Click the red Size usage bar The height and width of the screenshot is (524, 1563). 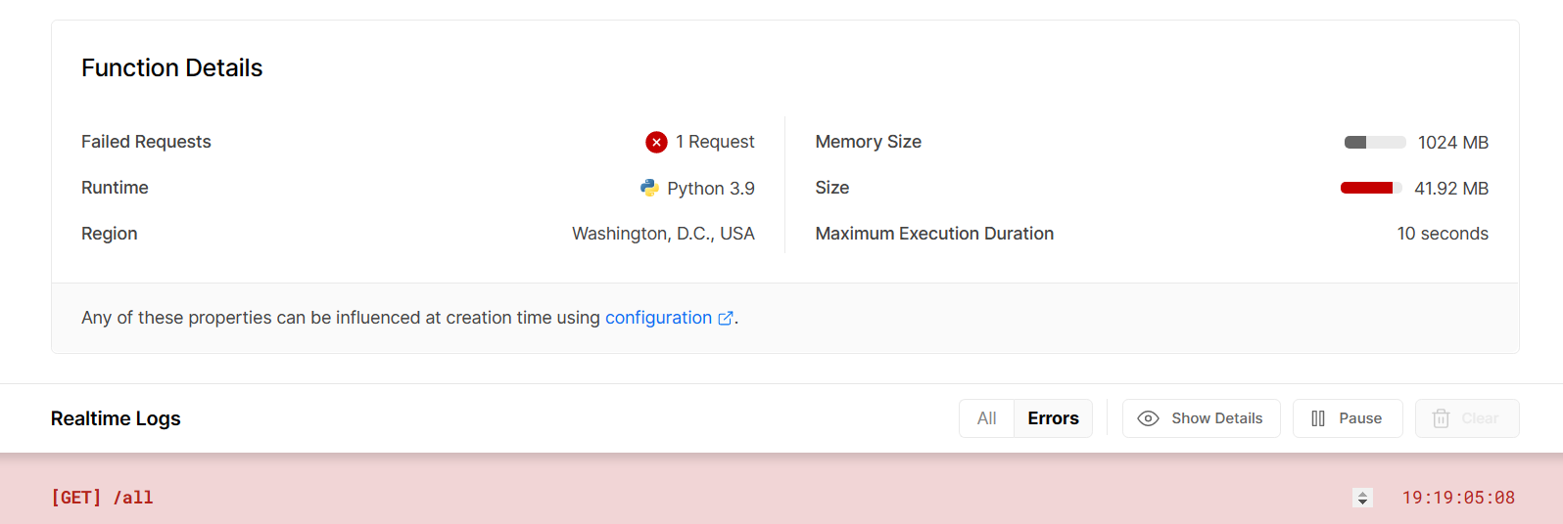(1370, 188)
